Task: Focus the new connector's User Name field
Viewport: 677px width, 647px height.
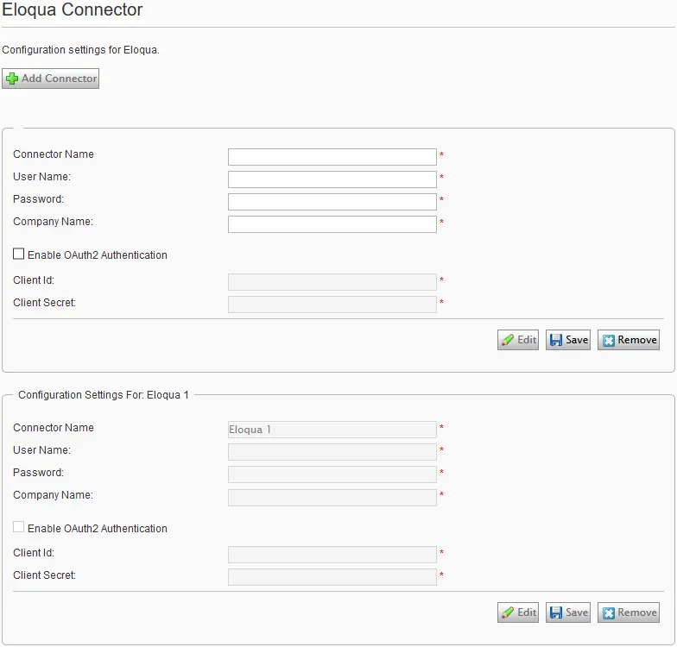Action: coord(332,179)
